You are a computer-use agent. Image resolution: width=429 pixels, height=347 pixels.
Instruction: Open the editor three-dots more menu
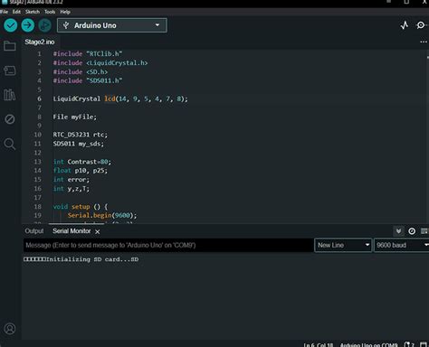pos(424,42)
